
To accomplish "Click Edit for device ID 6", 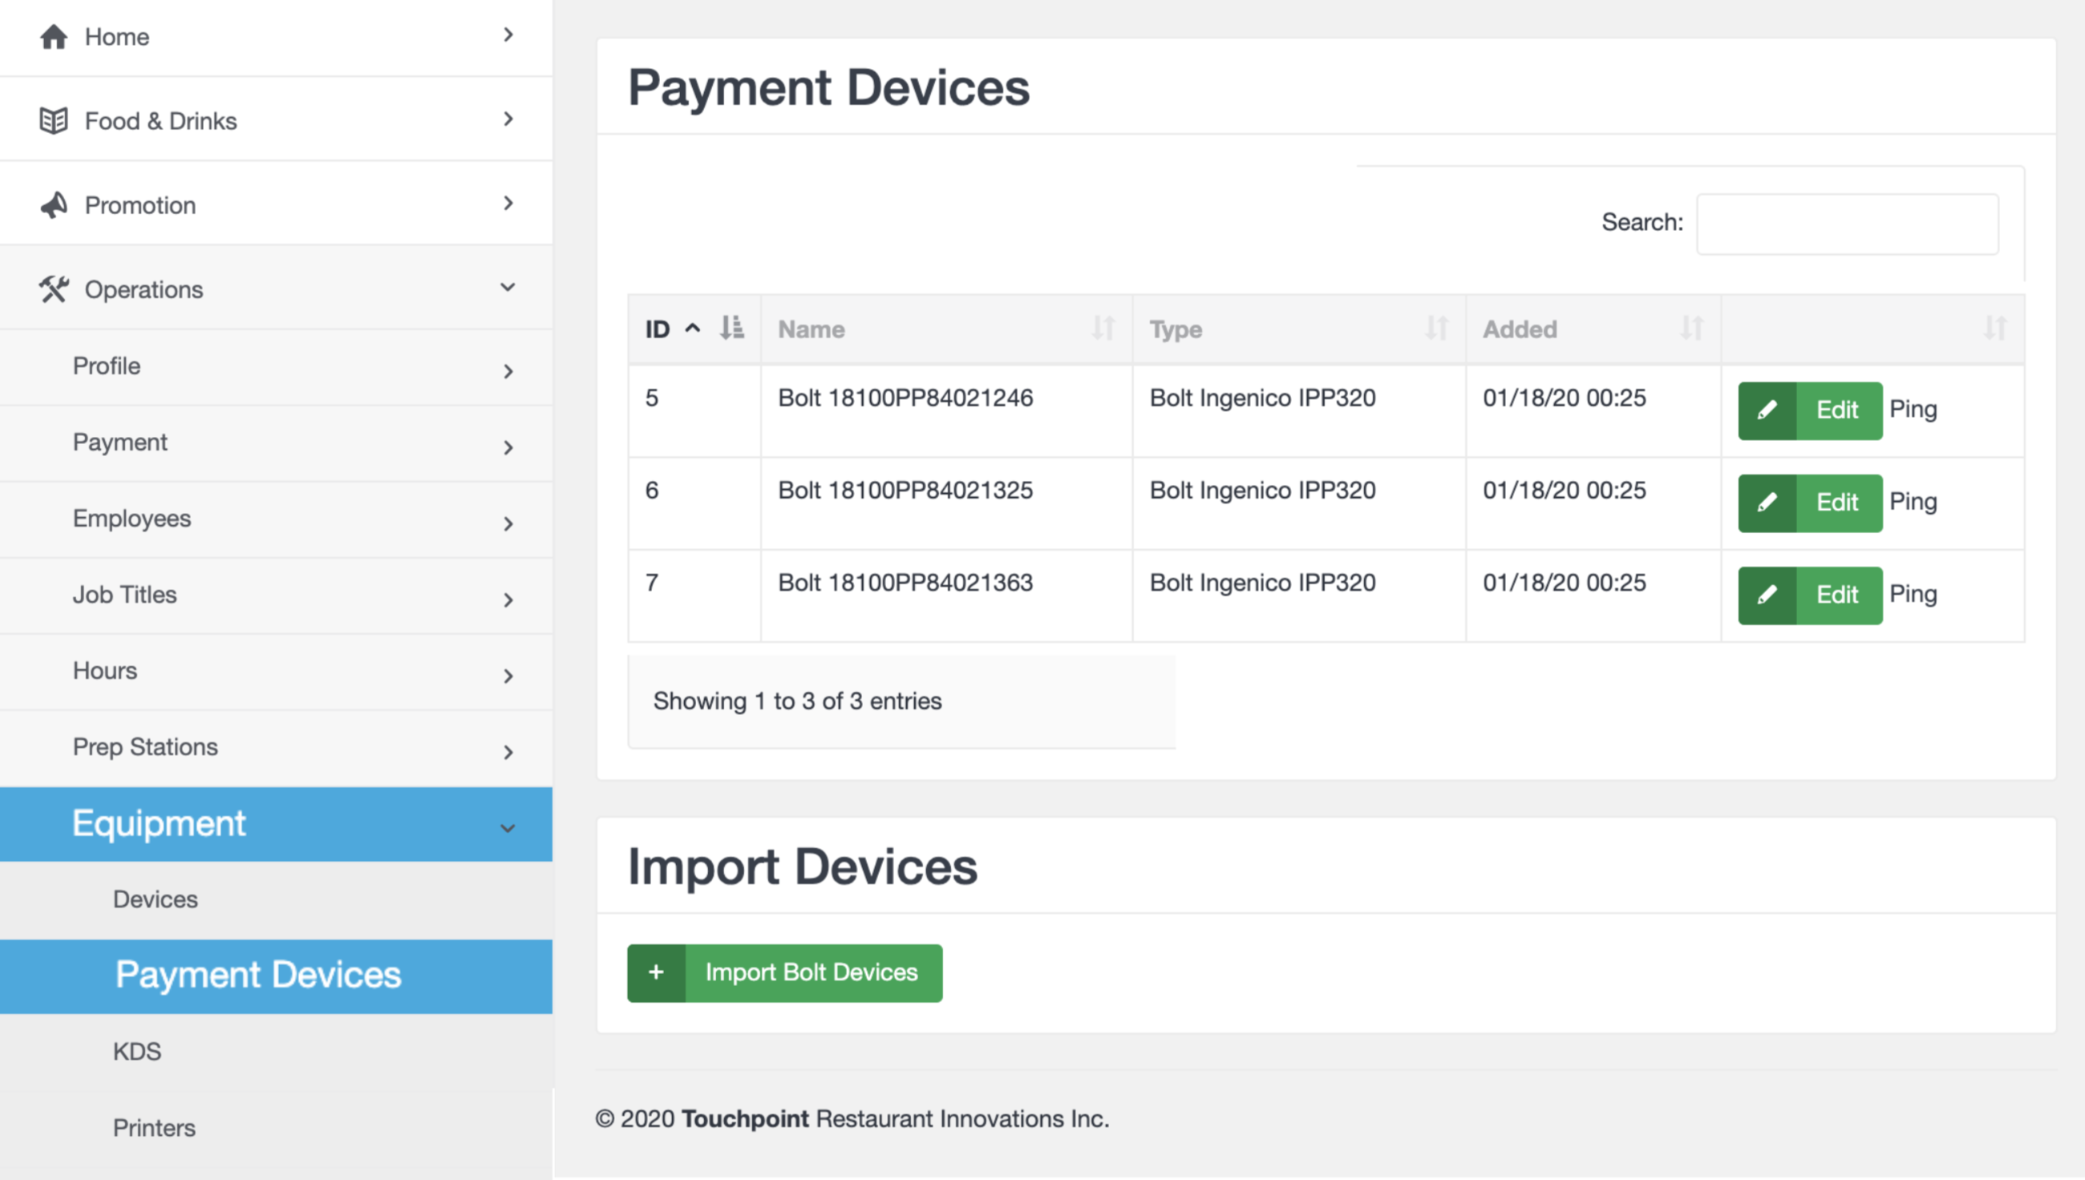I will (1836, 503).
